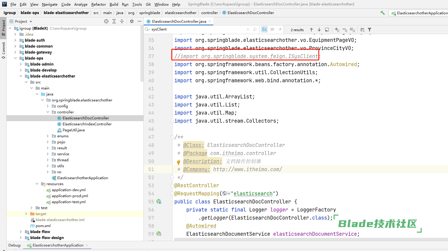The height and width of the screenshot is (251, 448).
Task: Open pom.xml in project tree
Action: tap(43, 226)
